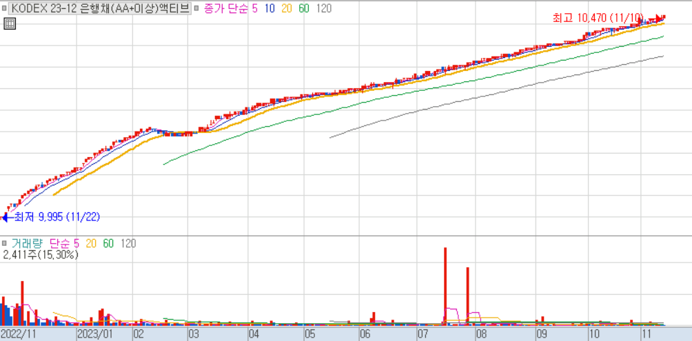Click the tallest red volume bar in July
The image size is (692, 341).
[x=445, y=287]
